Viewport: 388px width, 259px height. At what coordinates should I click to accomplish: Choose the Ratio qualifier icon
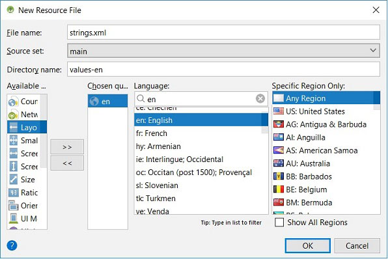[x=13, y=193]
